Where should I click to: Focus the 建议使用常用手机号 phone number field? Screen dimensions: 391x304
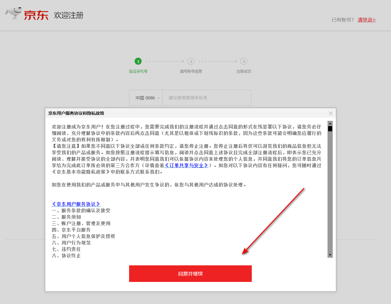206,98
